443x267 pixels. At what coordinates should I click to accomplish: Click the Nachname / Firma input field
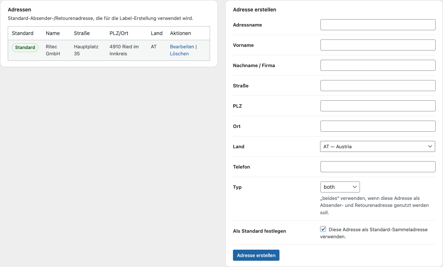(x=377, y=65)
